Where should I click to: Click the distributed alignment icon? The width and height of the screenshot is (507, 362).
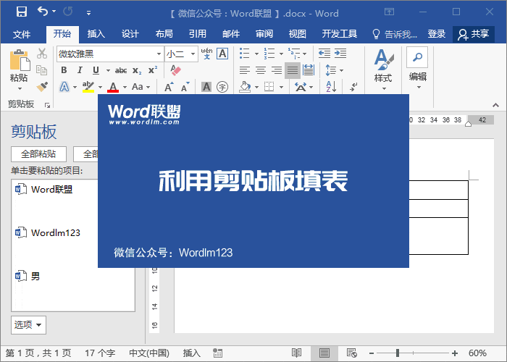(x=309, y=70)
